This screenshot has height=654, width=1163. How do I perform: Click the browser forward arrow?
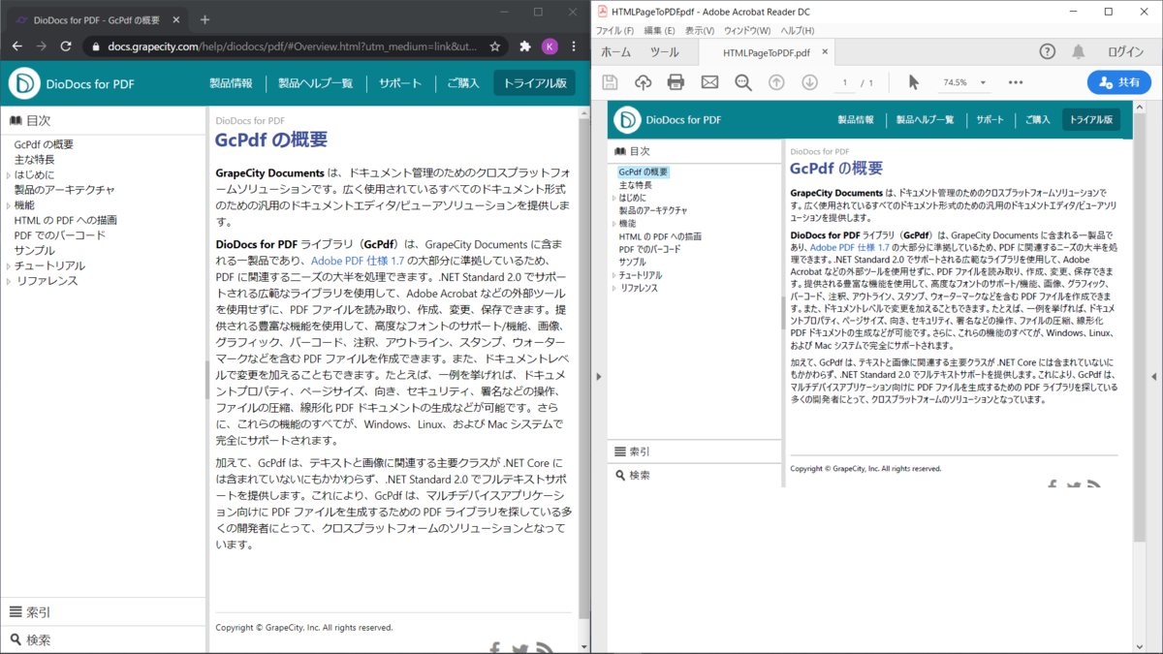42,46
